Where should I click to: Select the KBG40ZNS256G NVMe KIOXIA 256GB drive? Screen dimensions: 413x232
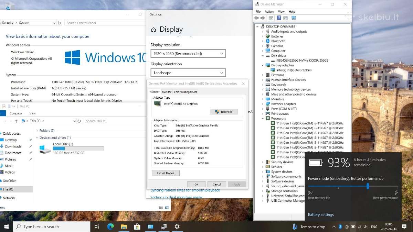(x=302, y=60)
